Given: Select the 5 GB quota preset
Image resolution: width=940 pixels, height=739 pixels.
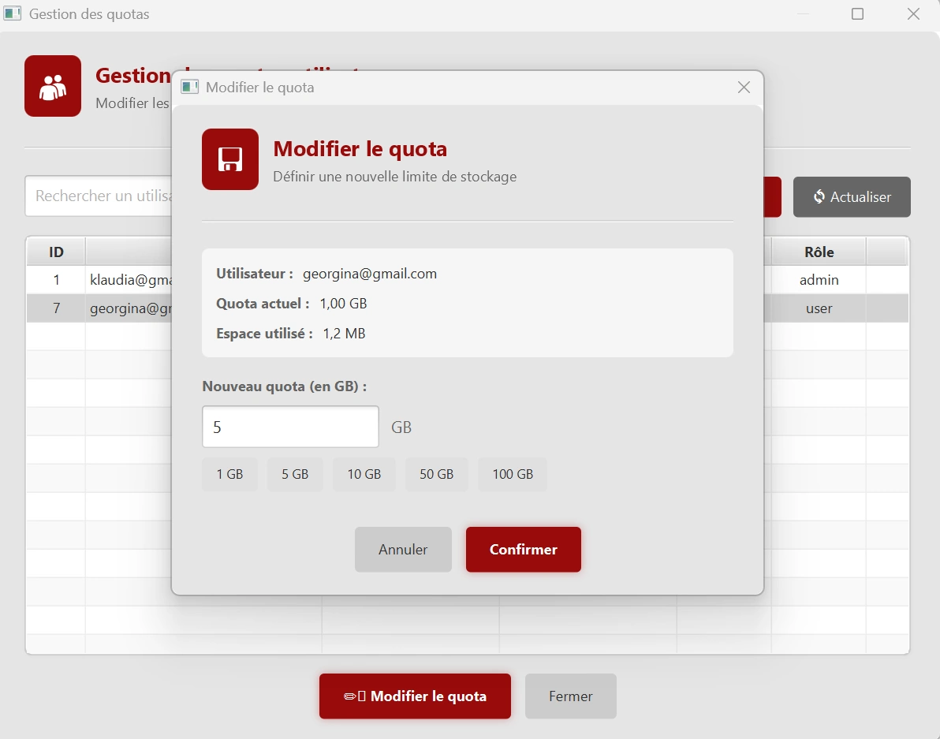Looking at the screenshot, I should 295,474.
